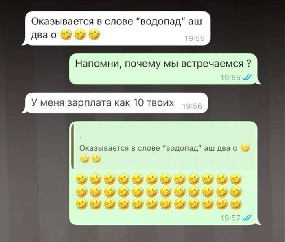The height and width of the screenshot is (242, 285).
Task: Tap the last emoji in bottom emoji row
Action: 236,204
